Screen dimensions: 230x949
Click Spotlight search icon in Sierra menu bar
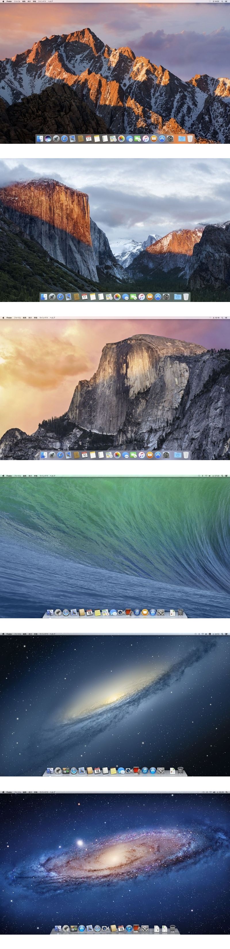pyautogui.click(x=222, y=1)
